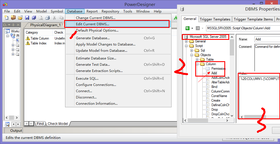Open the object browser panel dropdown arrow
Viewport: 280px width, 144px height.
(9, 25)
